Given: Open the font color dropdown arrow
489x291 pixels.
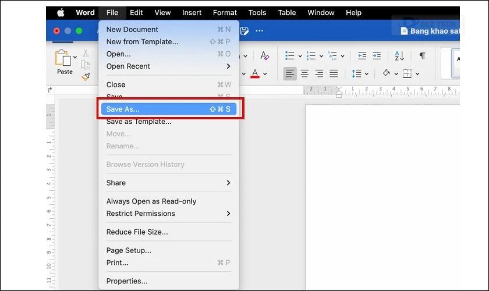Looking at the screenshot, I should (265, 74).
